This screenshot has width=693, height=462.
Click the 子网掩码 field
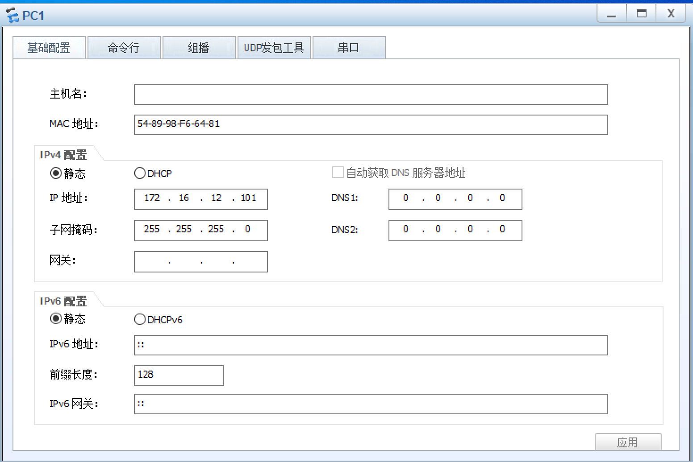200,230
